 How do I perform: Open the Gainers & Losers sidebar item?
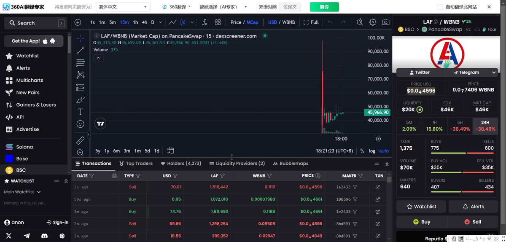(36, 105)
